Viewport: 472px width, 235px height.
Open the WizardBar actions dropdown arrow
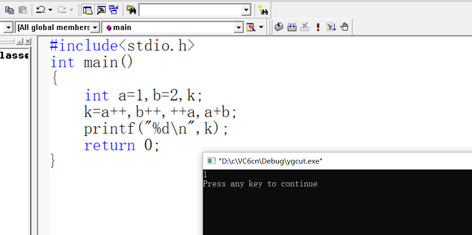(x=261, y=27)
